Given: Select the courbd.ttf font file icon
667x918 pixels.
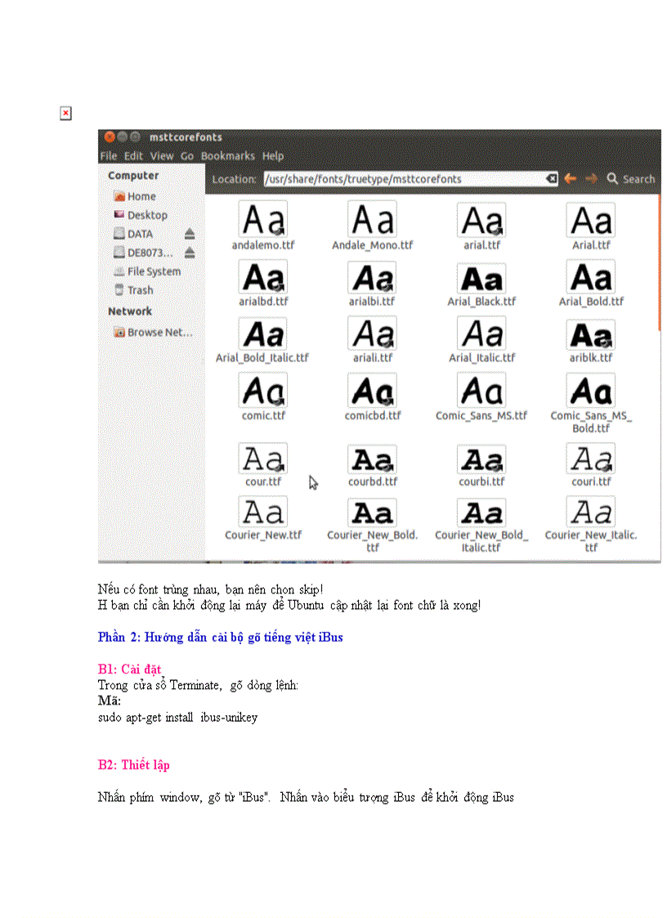Looking at the screenshot, I should pyautogui.click(x=372, y=459).
